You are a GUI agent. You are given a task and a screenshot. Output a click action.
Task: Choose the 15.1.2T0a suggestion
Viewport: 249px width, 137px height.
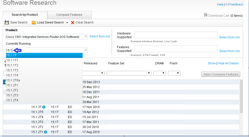pos(44,80)
